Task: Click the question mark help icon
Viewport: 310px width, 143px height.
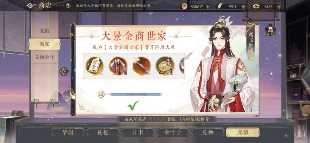Action: pyautogui.click(x=68, y=6)
